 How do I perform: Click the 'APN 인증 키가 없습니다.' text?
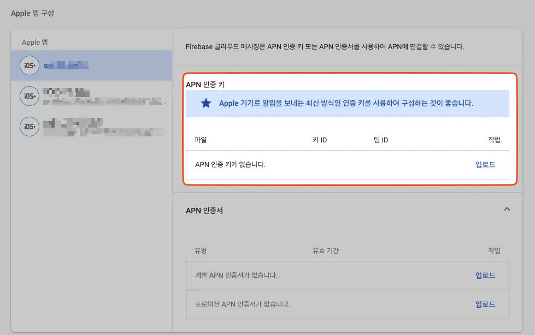tap(230, 165)
